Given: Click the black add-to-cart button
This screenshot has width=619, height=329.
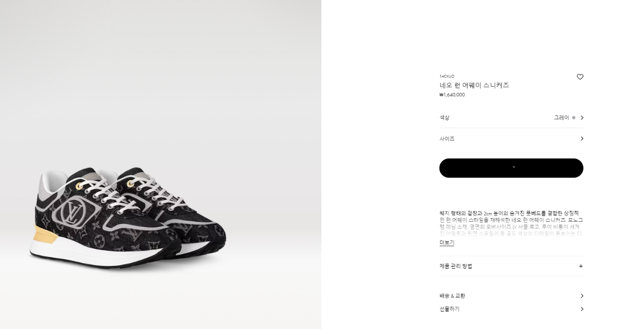Looking at the screenshot, I should (511, 168).
